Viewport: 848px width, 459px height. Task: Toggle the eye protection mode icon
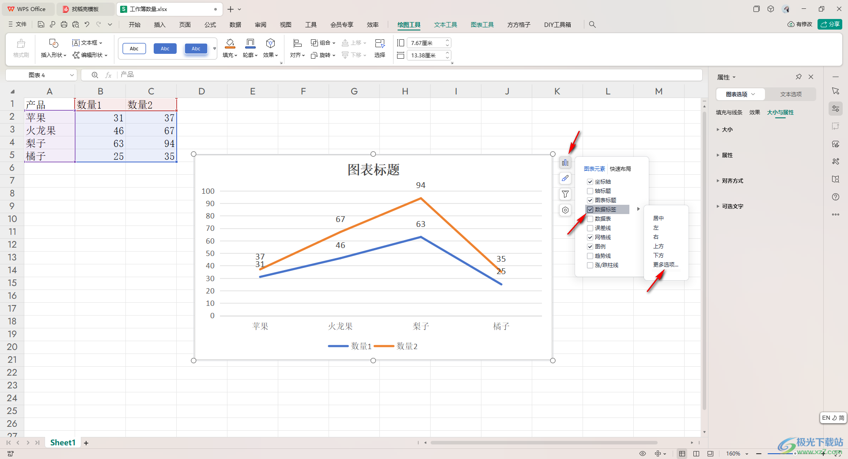pyautogui.click(x=643, y=454)
